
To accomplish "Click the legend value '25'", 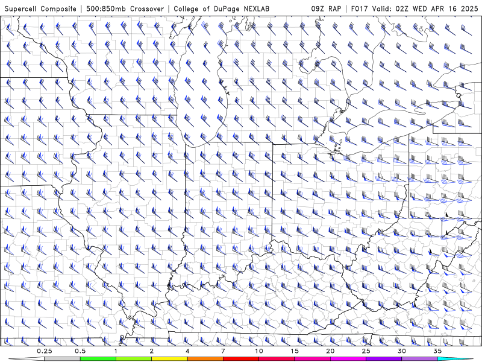I will [366, 351].
